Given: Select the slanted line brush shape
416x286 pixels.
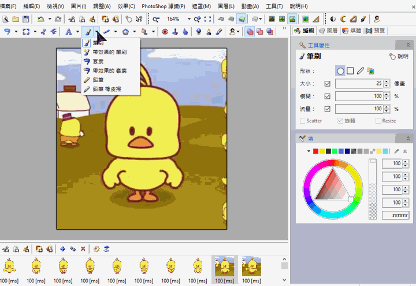Looking at the screenshot, I should click(361, 71).
